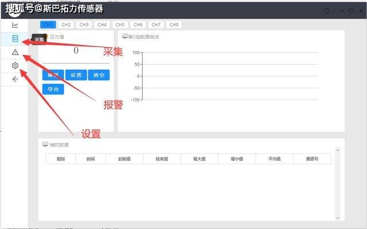This screenshot has width=367, height=229.
Task: Click the monitor icon beside 捕抓数据
Action: (45, 144)
